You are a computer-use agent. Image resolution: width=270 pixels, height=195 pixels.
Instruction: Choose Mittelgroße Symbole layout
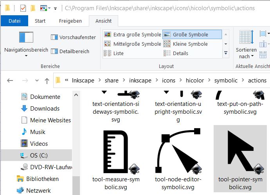click(x=133, y=44)
